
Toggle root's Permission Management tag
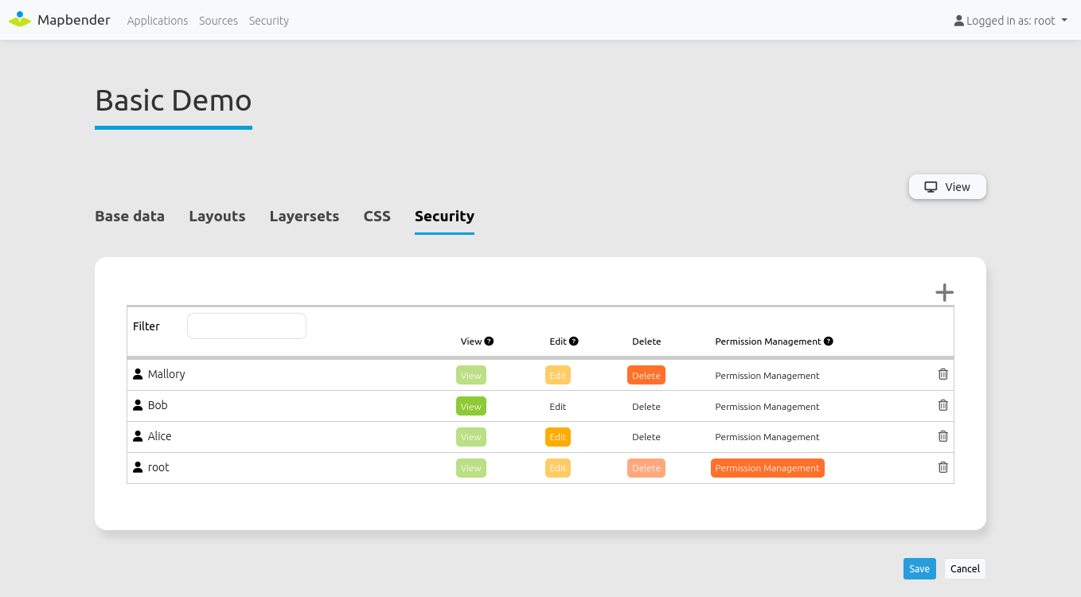pyautogui.click(x=767, y=468)
